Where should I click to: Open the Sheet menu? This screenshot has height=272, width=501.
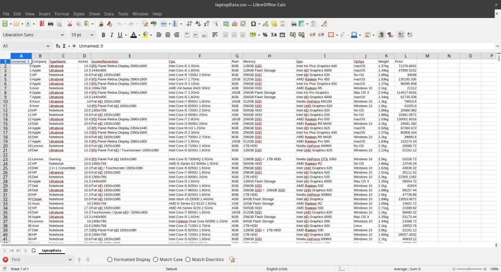(x=94, y=14)
